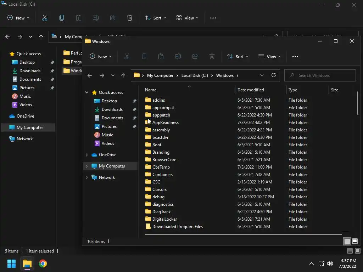Sort by Type column header
Screen dimensions: 363x272
point(307,90)
